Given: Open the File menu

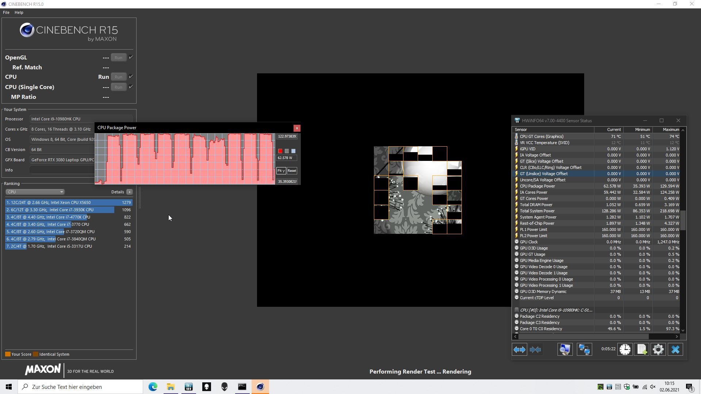Looking at the screenshot, I should tap(6, 12).
